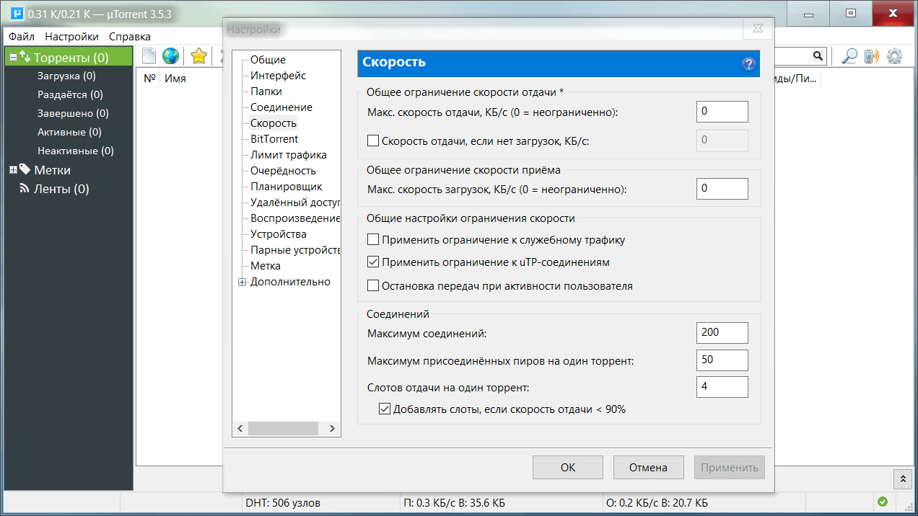Open the torrent search tool icon
This screenshot has height=516, width=918.
tap(849, 55)
